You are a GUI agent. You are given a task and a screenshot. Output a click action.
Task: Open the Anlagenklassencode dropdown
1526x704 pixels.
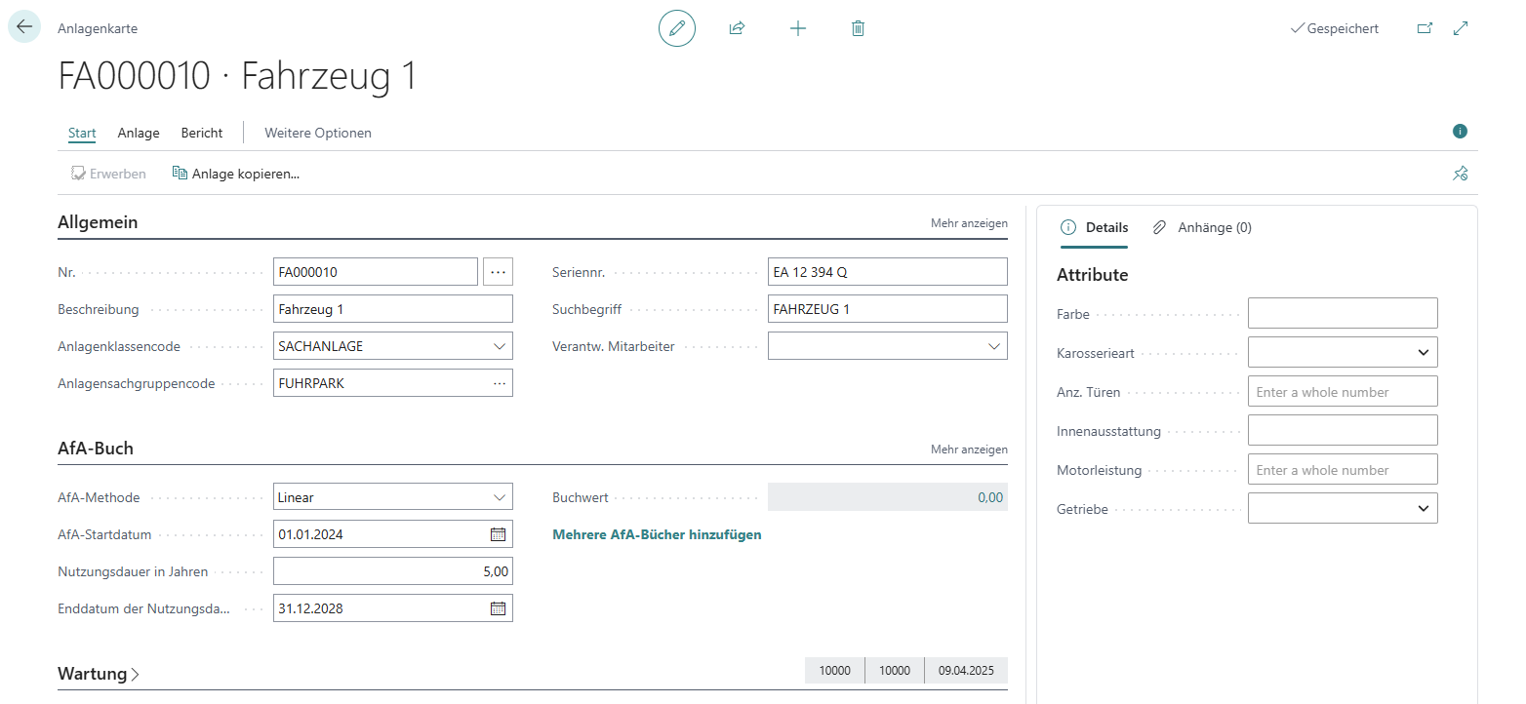click(x=500, y=346)
